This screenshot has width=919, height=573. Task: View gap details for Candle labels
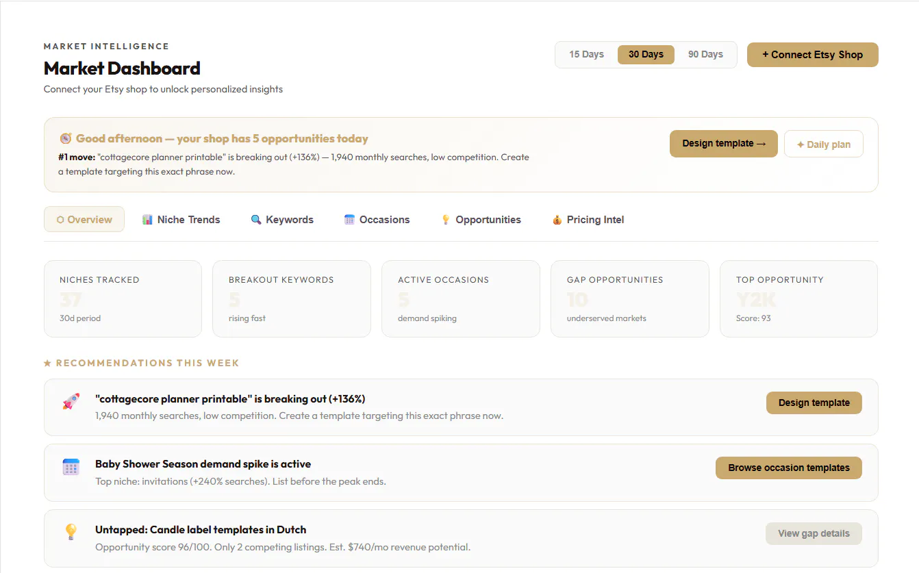(x=814, y=533)
